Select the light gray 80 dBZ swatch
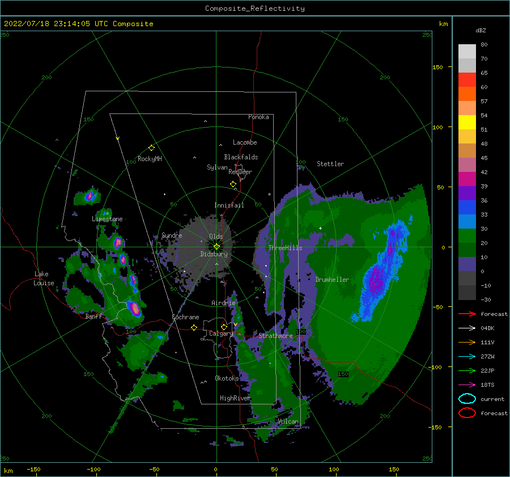Screen dimensions: 510x477 tap(467, 52)
